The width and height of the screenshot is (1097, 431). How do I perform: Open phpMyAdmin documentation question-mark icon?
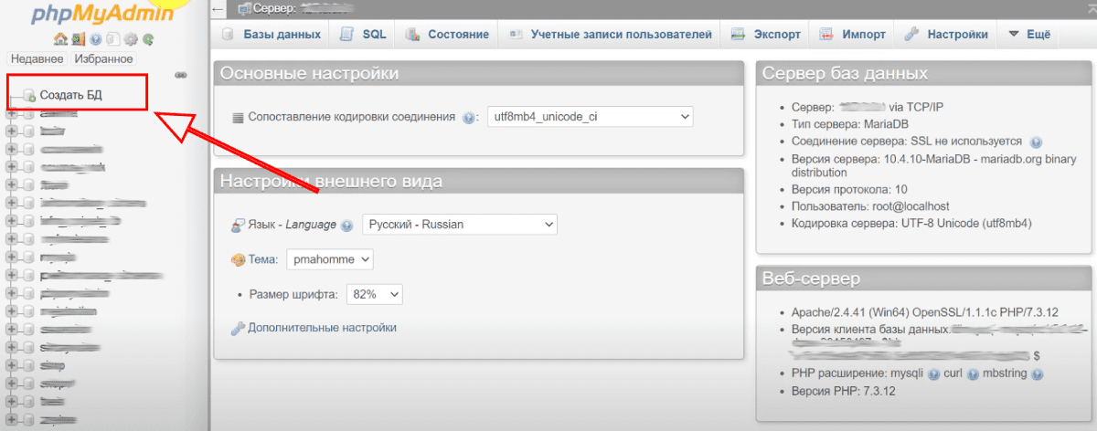95,39
